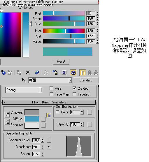
Task: Click the Make Material Copy spheres icon
Action: [x=37, y=73]
